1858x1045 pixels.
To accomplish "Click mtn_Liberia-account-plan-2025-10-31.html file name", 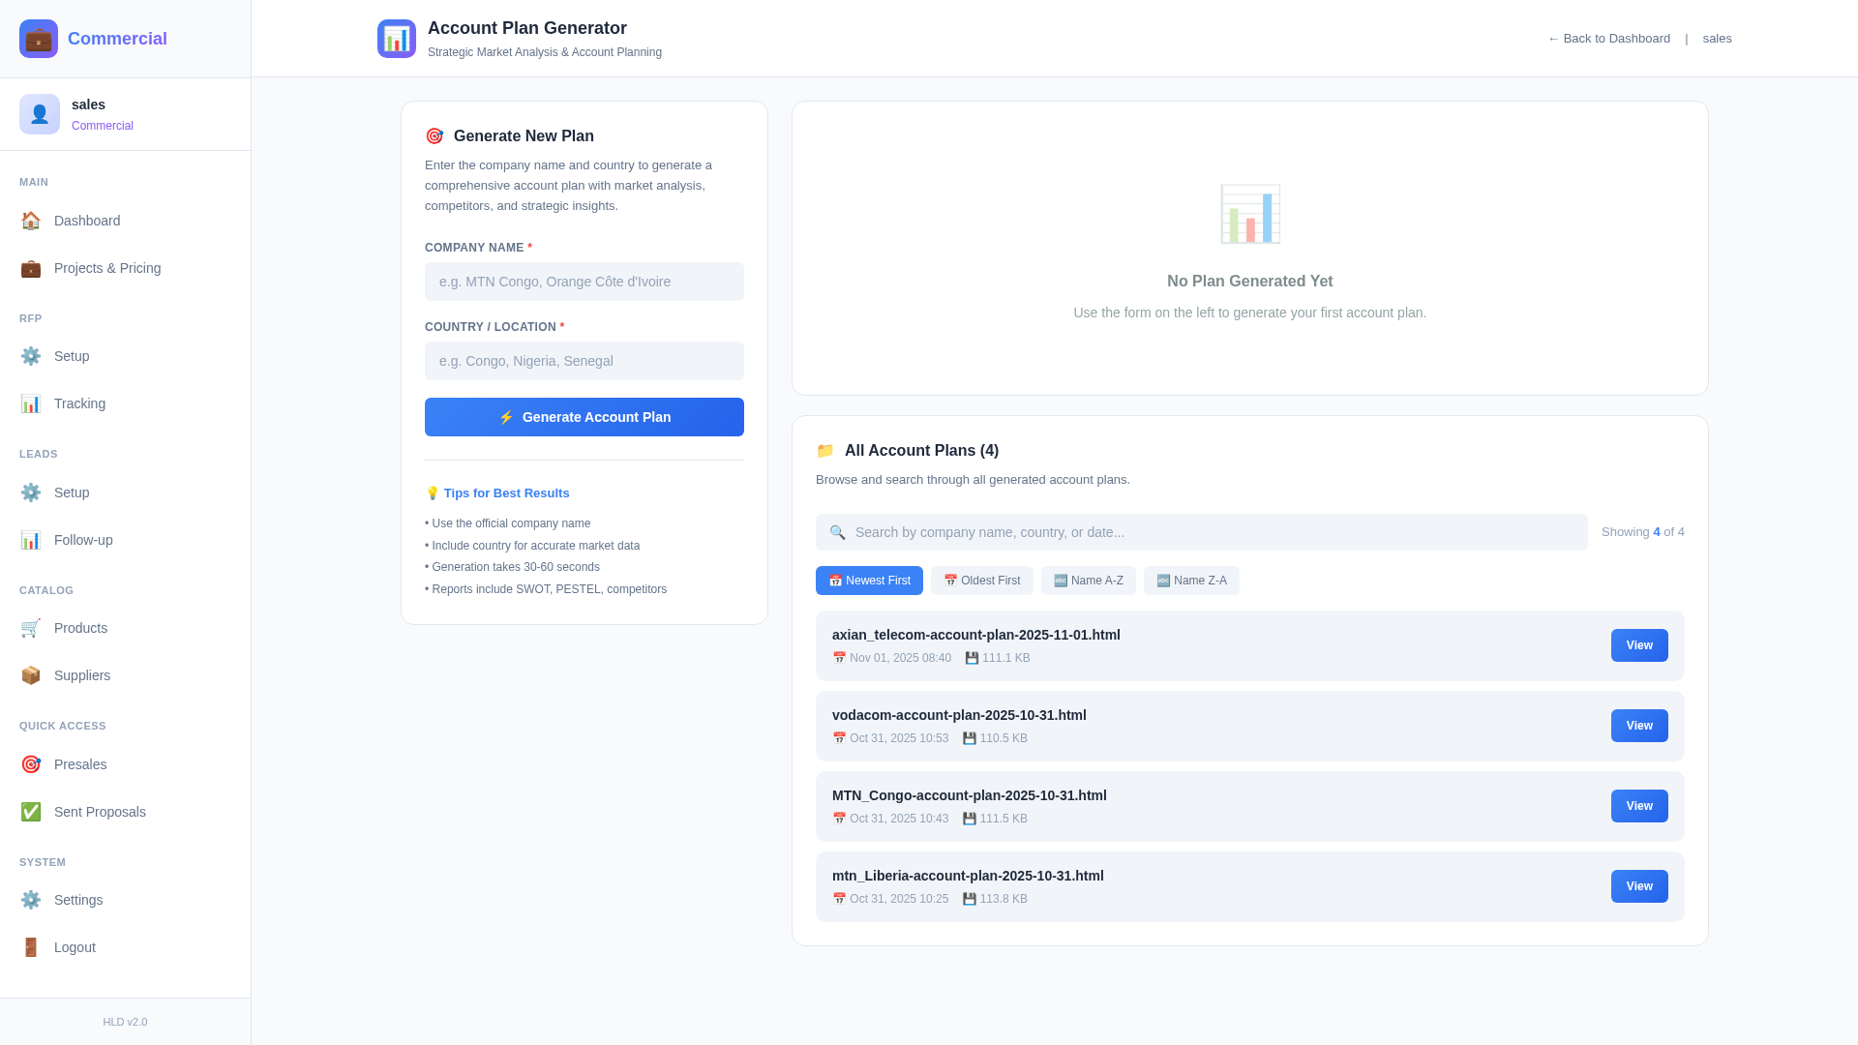I will pos(968,876).
